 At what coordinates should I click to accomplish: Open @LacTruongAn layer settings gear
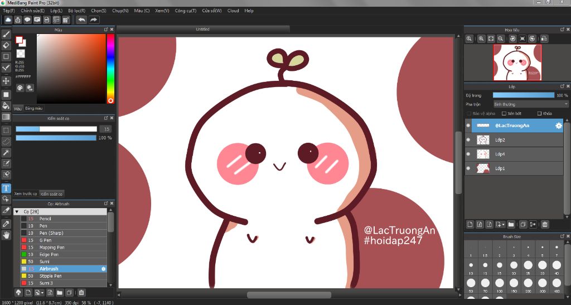(x=558, y=125)
